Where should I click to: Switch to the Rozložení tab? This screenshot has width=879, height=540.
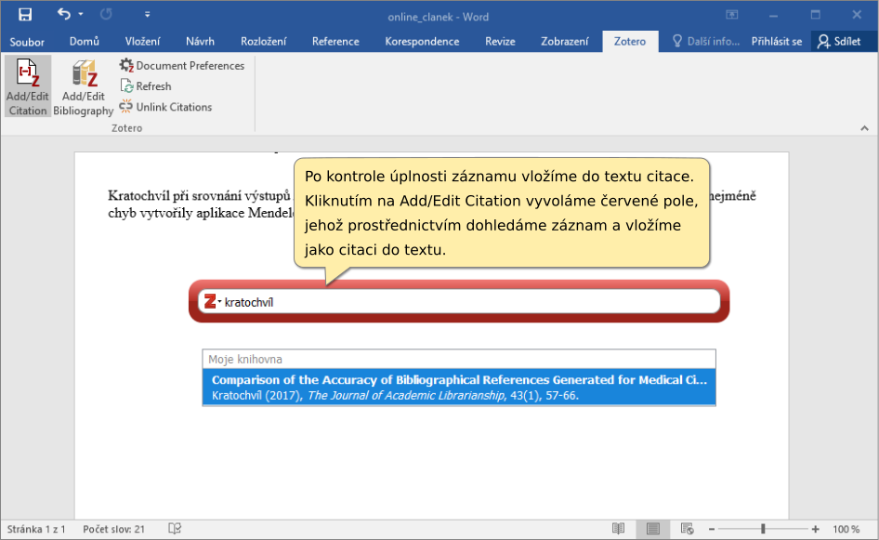(x=264, y=42)
